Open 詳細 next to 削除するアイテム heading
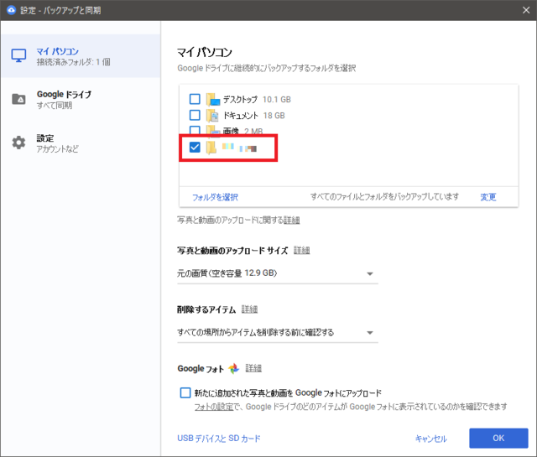The width and height of the screenshot is (537, 457). point(249,309)
